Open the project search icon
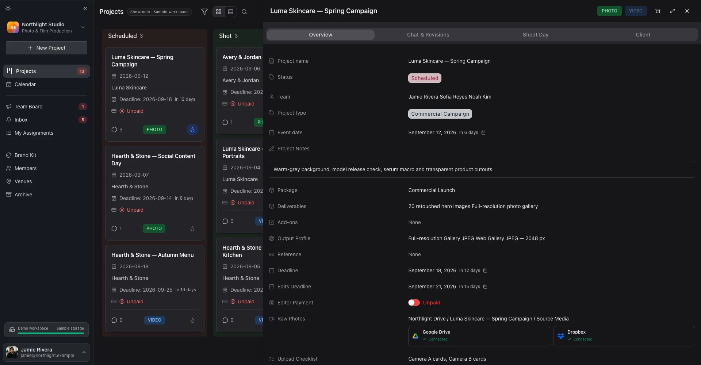Image resolution: width=701 pixels, height=365 pixels. pos(244,12)
